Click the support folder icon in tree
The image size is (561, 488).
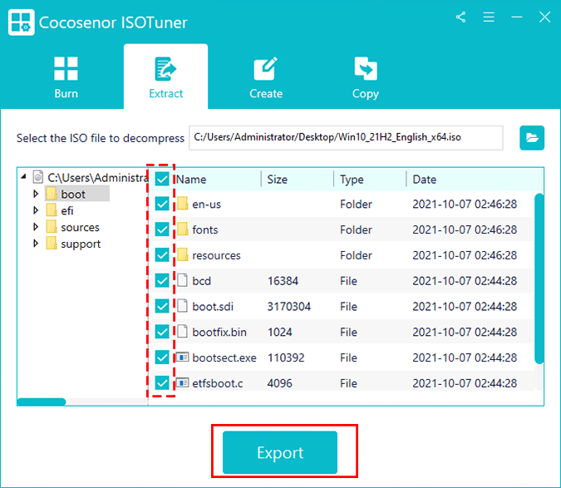pyautogui.click(x=52, y=243)
